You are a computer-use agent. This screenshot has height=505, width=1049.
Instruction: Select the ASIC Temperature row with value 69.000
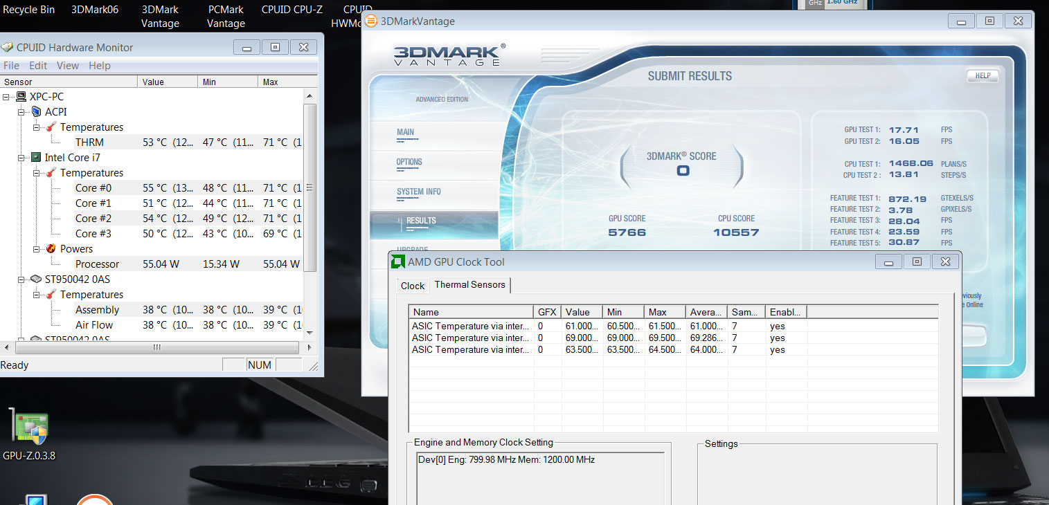(673, 338)
